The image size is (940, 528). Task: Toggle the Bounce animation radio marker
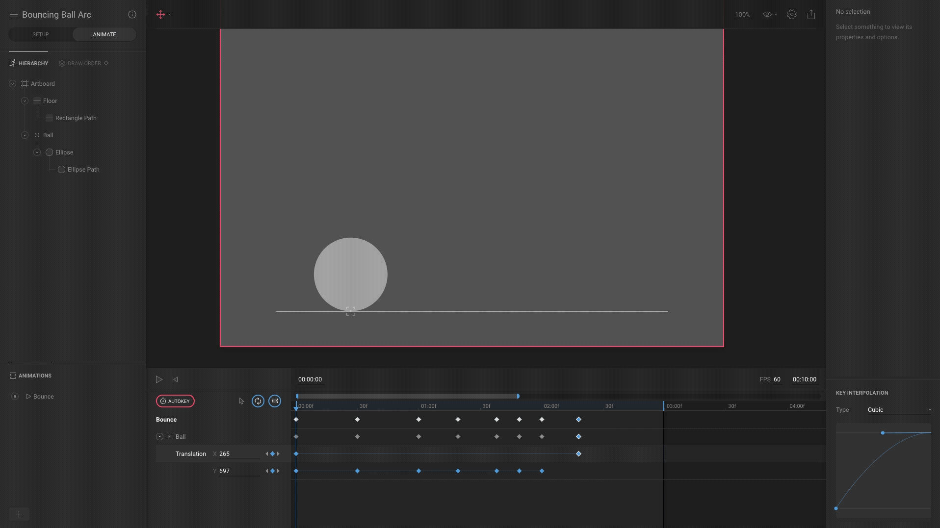(15, 396)
